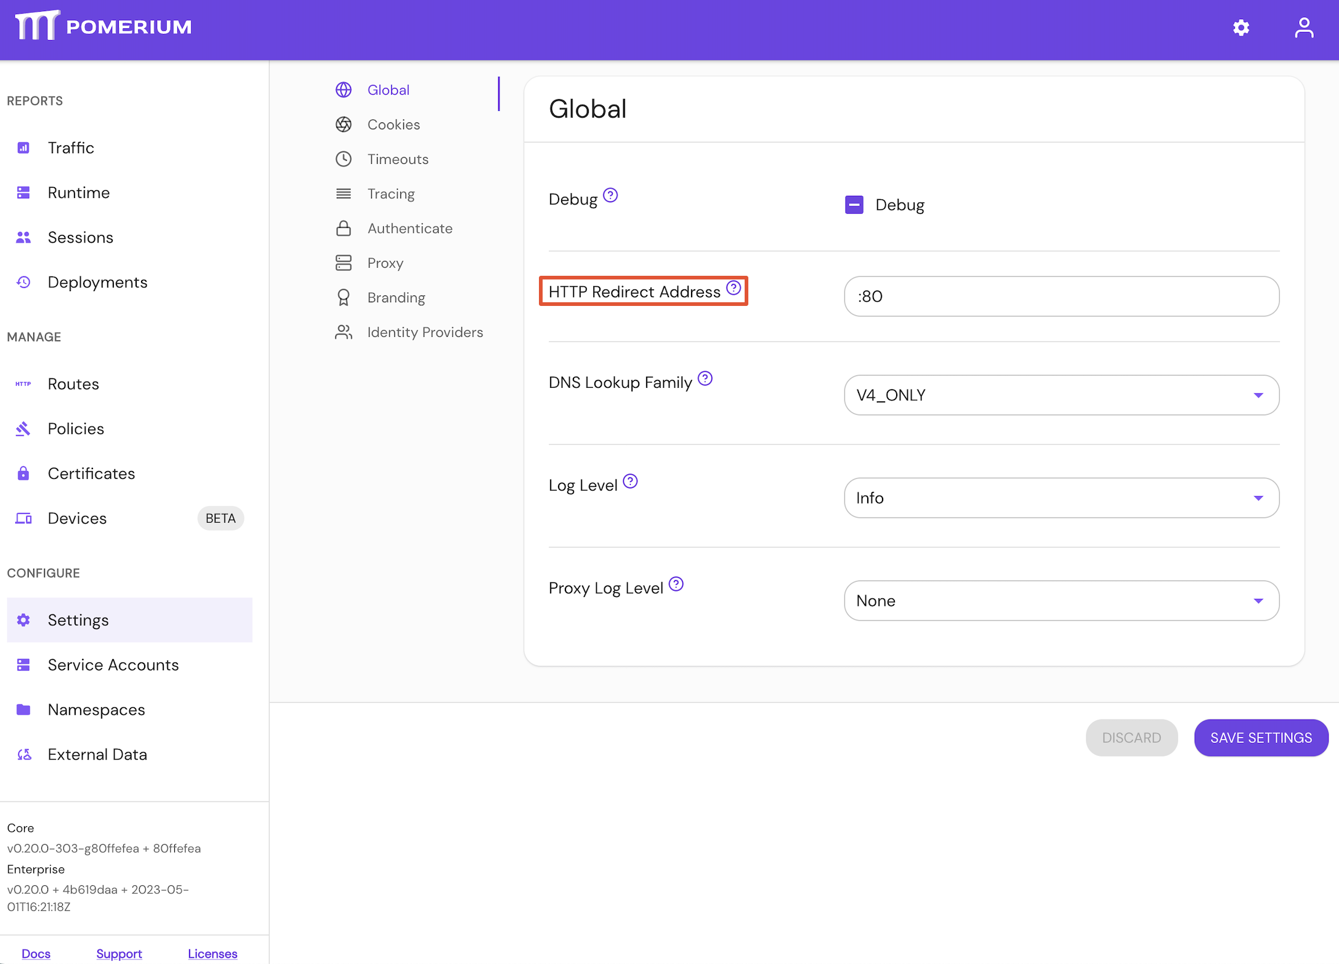The width and height of the screenshot is (1339, 964).
Task: Navigate to Routes in the sidebar
Action: point(73,384)
